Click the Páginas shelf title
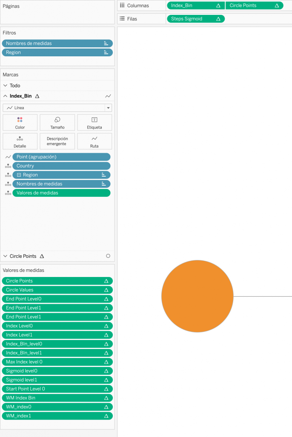Viewport: 292px width, 437px height. tap(11, 6)
